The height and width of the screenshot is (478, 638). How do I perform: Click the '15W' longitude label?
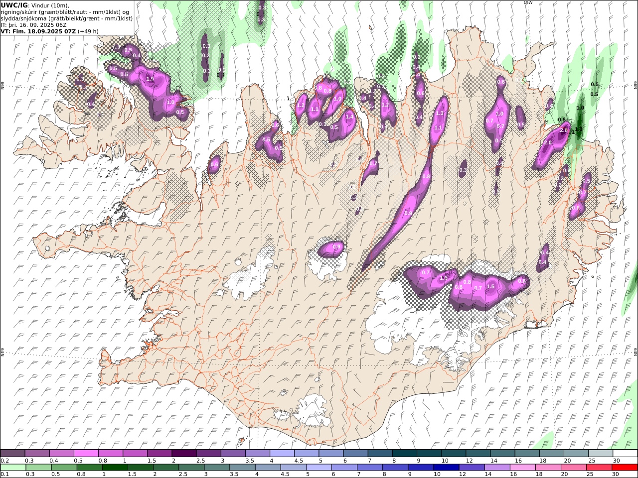tap(528, 2)
